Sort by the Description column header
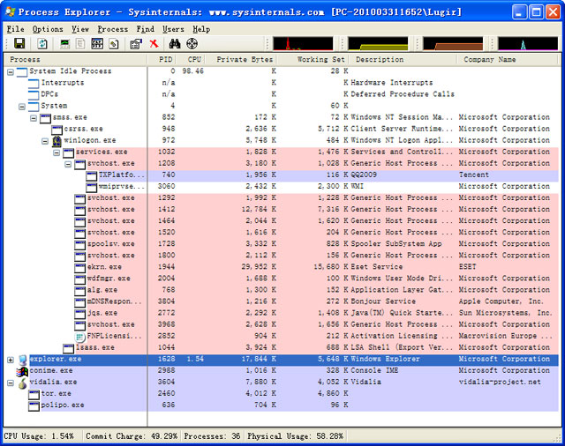The height and width of the screenshot is (446, 565). tap(403, 59)
